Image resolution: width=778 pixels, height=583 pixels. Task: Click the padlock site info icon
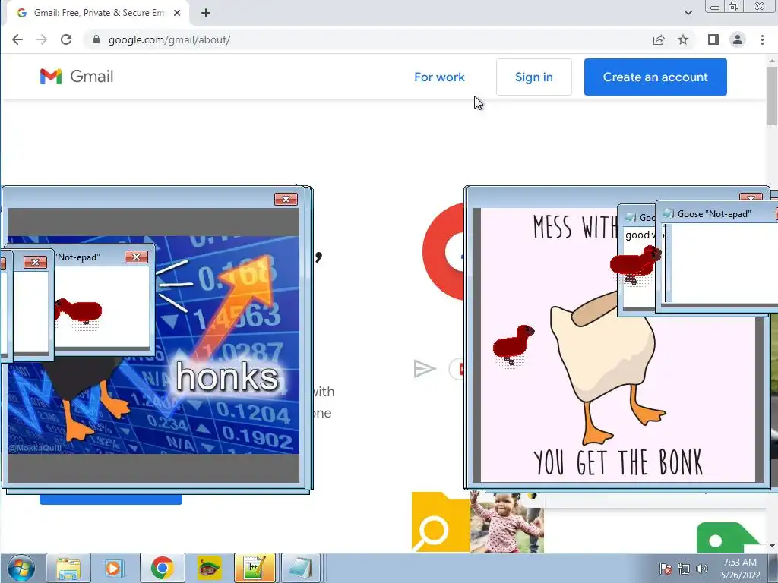pos(96,39)
